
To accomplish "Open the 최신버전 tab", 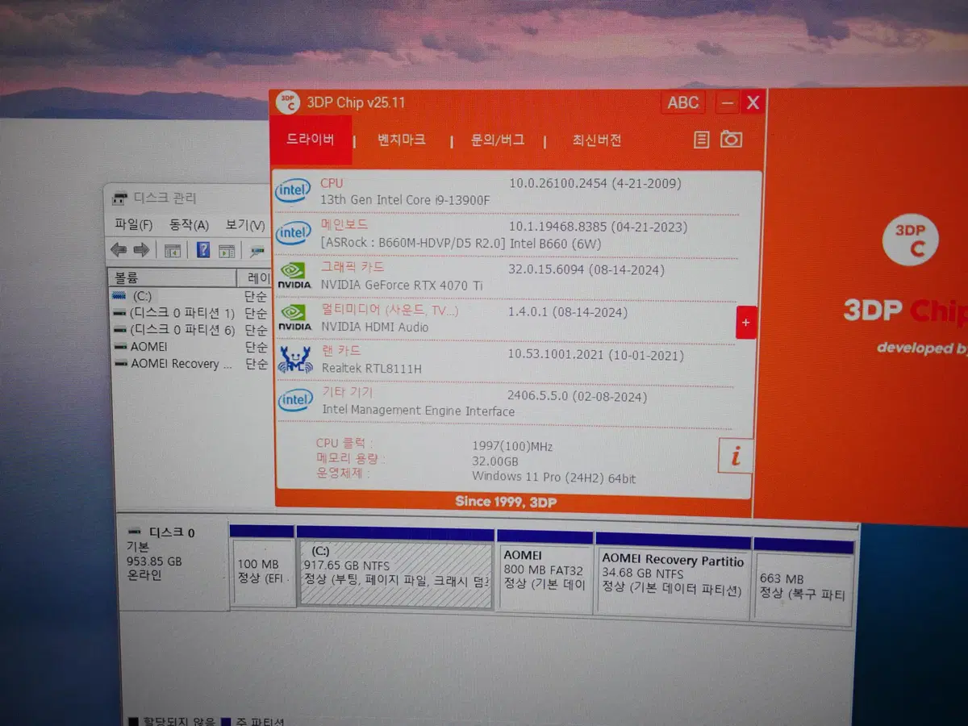I will pos(597,140).
